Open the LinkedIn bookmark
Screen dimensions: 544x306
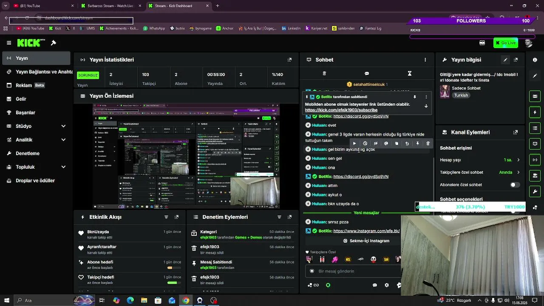tap(291, 28)
